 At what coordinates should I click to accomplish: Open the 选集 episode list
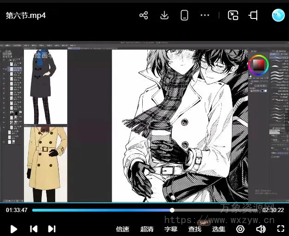click(219, 229)
